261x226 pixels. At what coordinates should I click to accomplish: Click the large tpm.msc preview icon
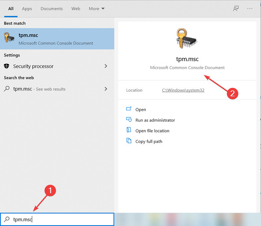point(187,38)
